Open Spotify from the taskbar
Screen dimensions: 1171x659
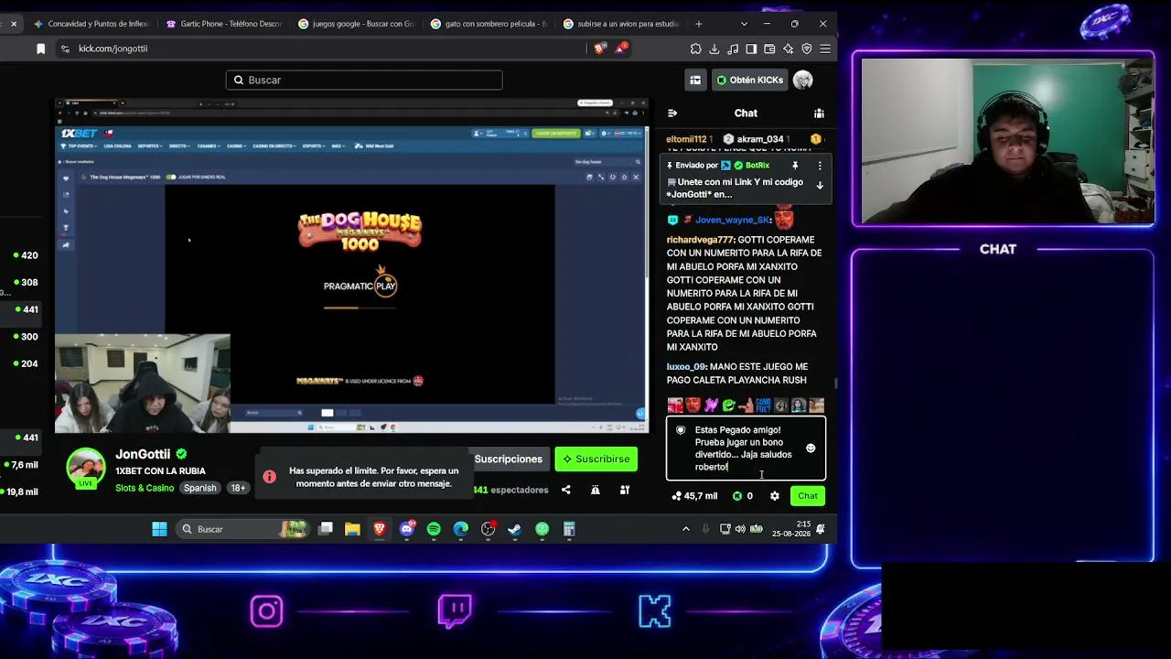coord(434,529)
